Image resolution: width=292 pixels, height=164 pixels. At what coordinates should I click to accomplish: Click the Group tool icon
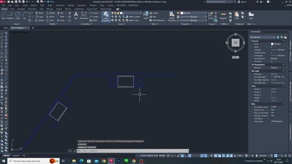click(x=210, y=15)
